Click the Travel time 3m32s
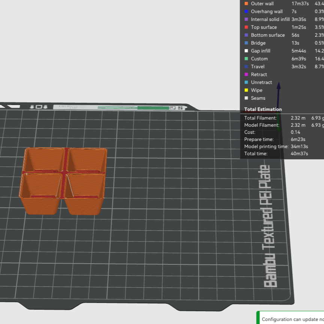Screen dimensions: 324x324 299,66
